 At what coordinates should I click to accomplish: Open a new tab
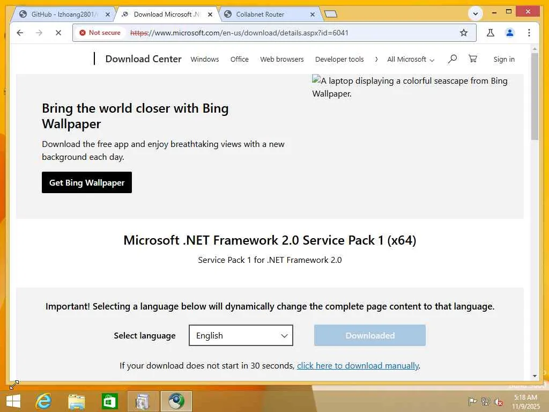pos(330,14)
